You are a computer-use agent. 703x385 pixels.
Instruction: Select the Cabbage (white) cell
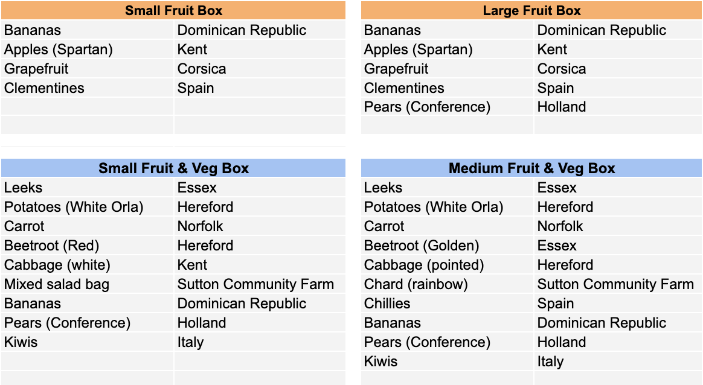[87, 265]
